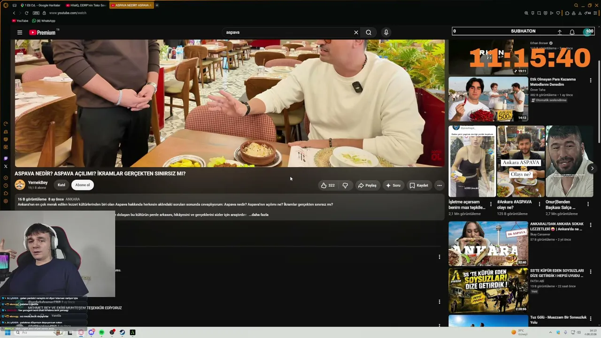Open the WhatsApp bookmark
Screen dimensions: 601x338
click(43, 21)
